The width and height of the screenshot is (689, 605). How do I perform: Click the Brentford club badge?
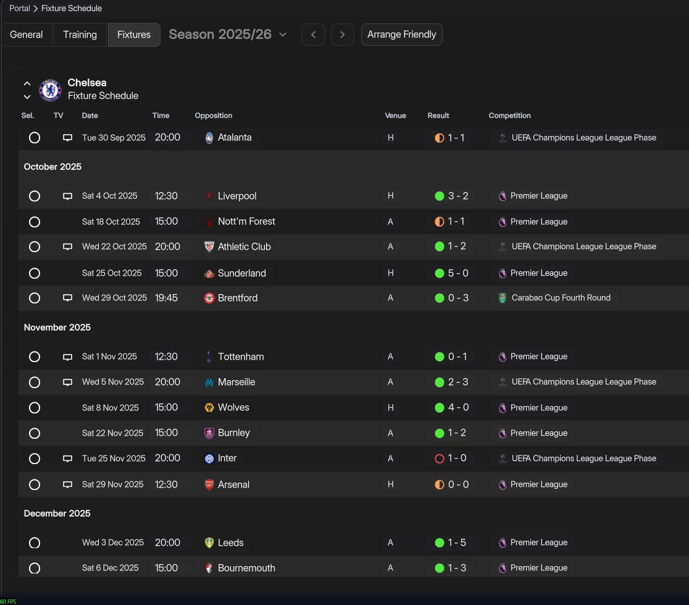point(209,298)
